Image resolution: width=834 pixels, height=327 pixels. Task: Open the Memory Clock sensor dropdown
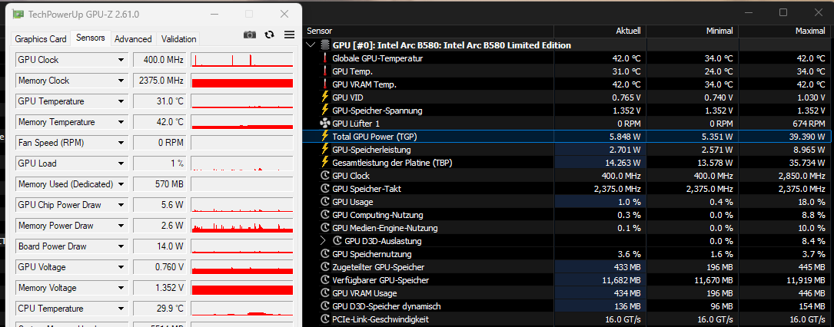point(121,81)
